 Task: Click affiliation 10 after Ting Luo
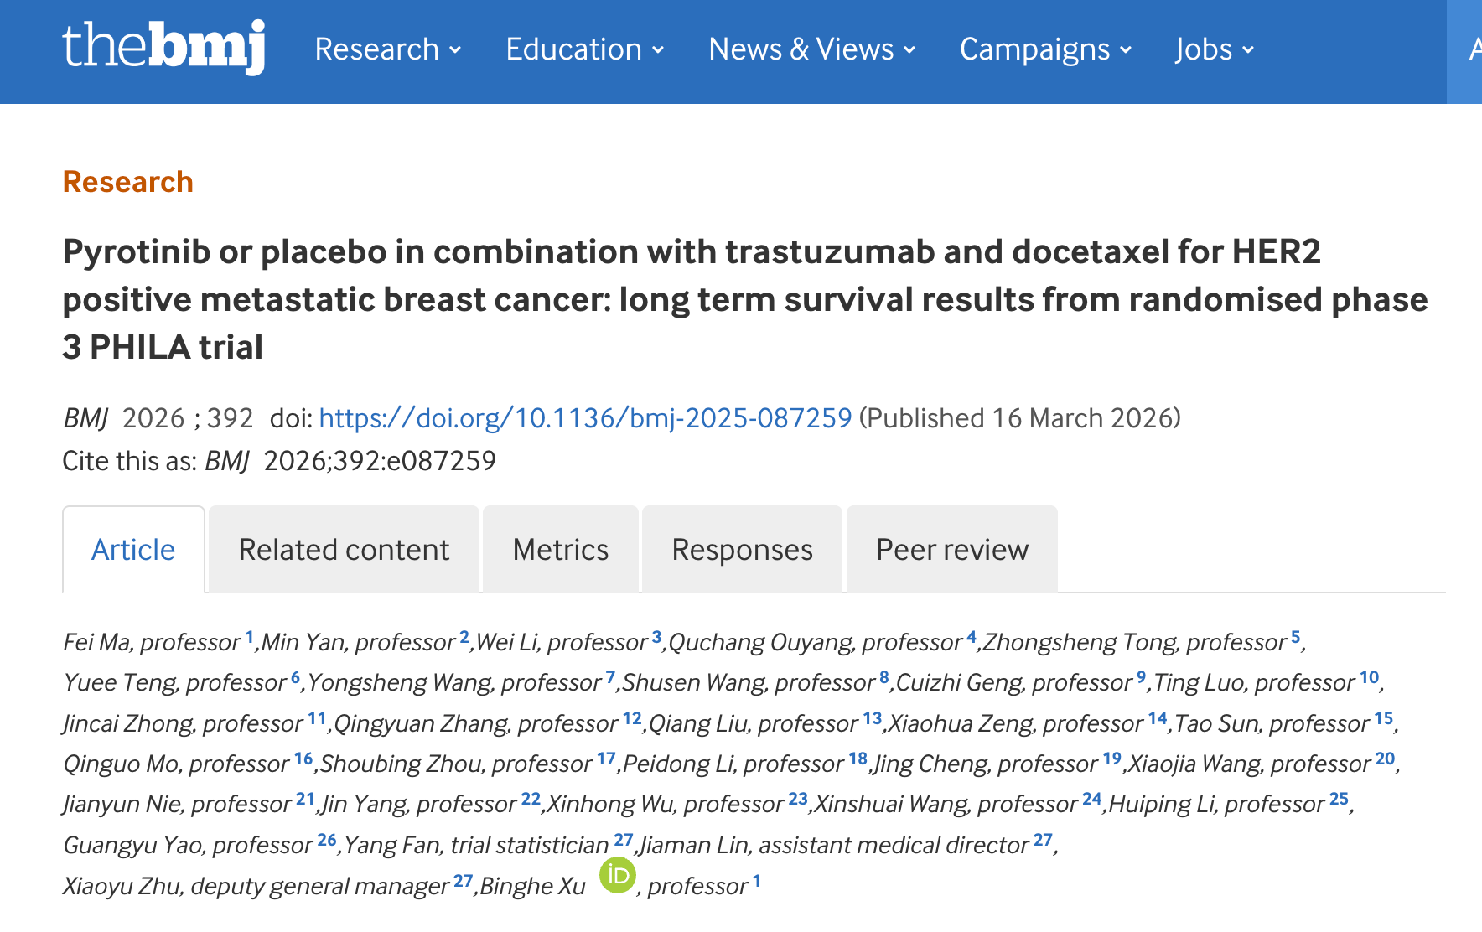pyautogui.click(x=1369, y=677)
